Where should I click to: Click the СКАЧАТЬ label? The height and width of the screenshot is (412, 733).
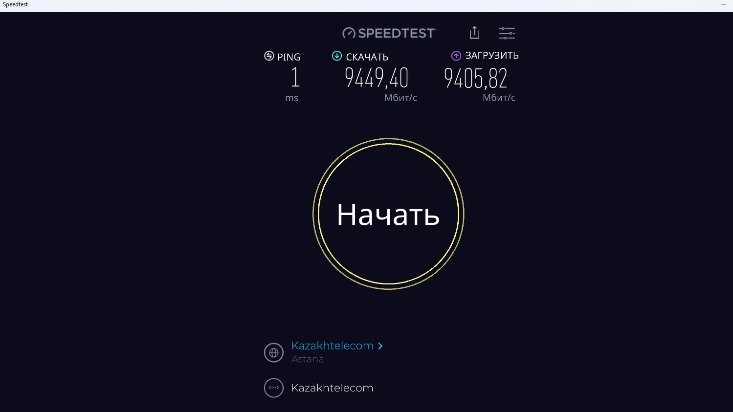[x=367, y=57]
